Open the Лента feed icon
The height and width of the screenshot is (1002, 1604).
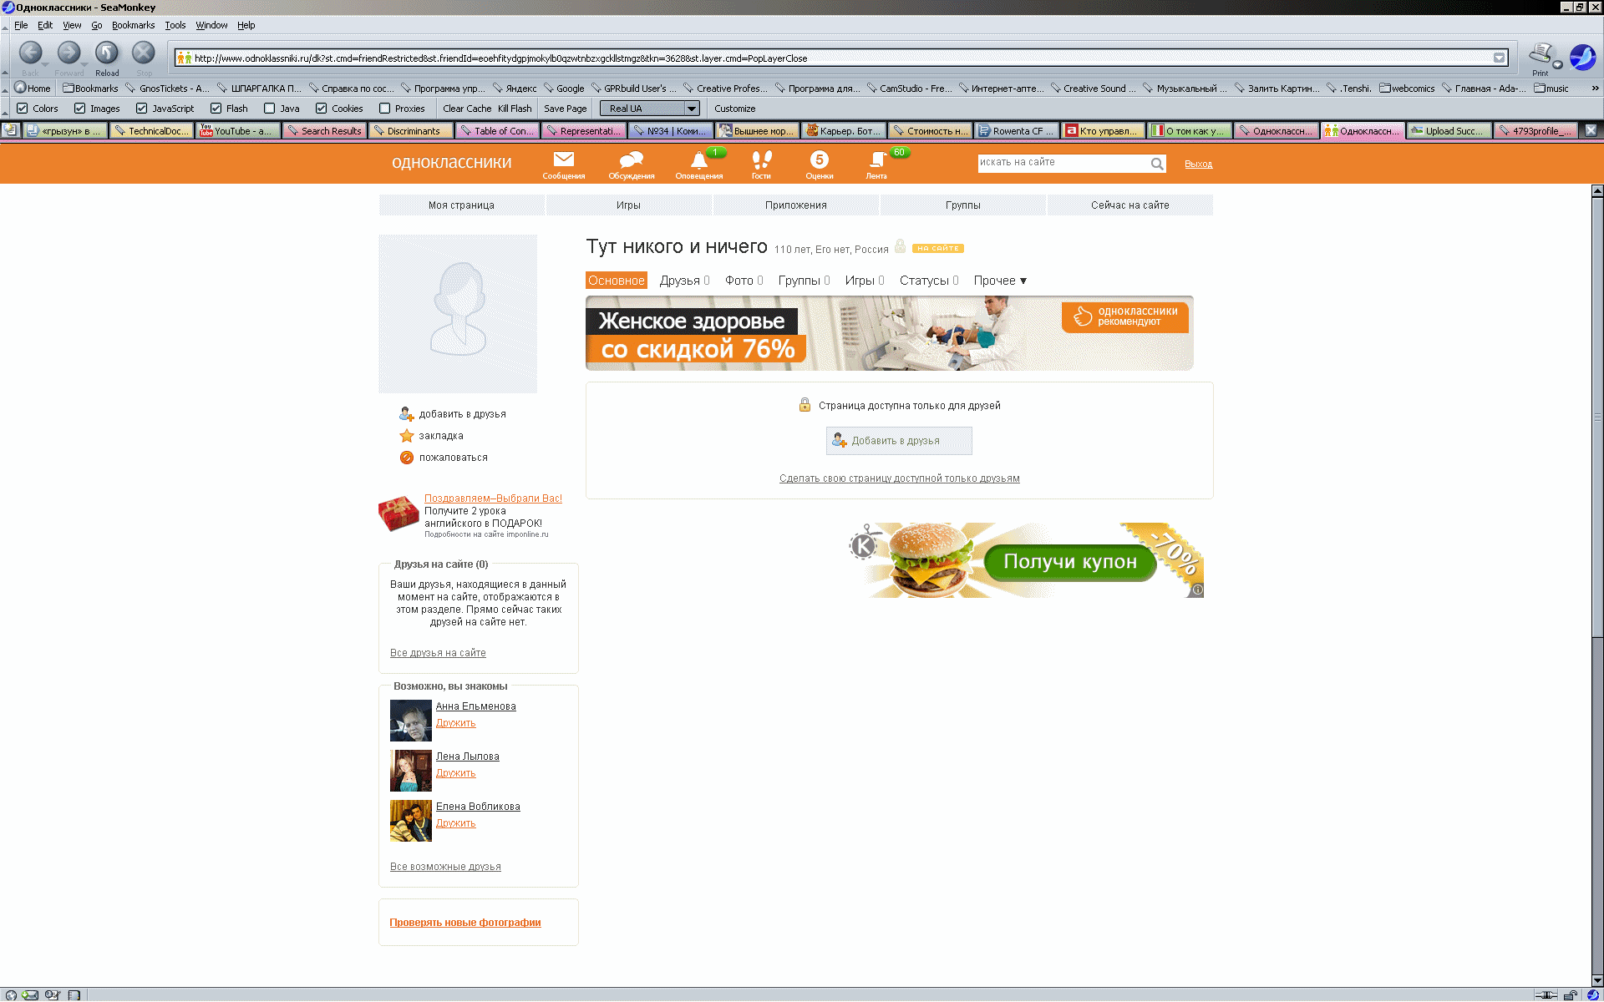876,159
